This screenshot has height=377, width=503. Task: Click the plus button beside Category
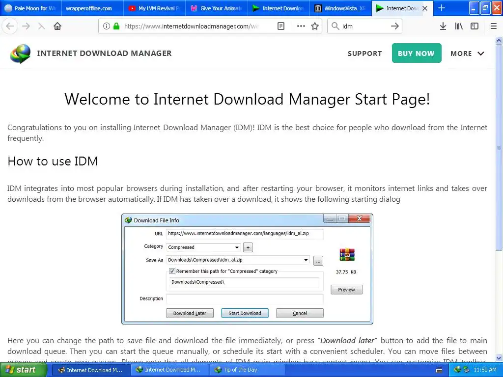click(248, 247)
